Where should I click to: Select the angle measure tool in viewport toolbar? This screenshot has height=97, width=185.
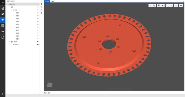150,6
